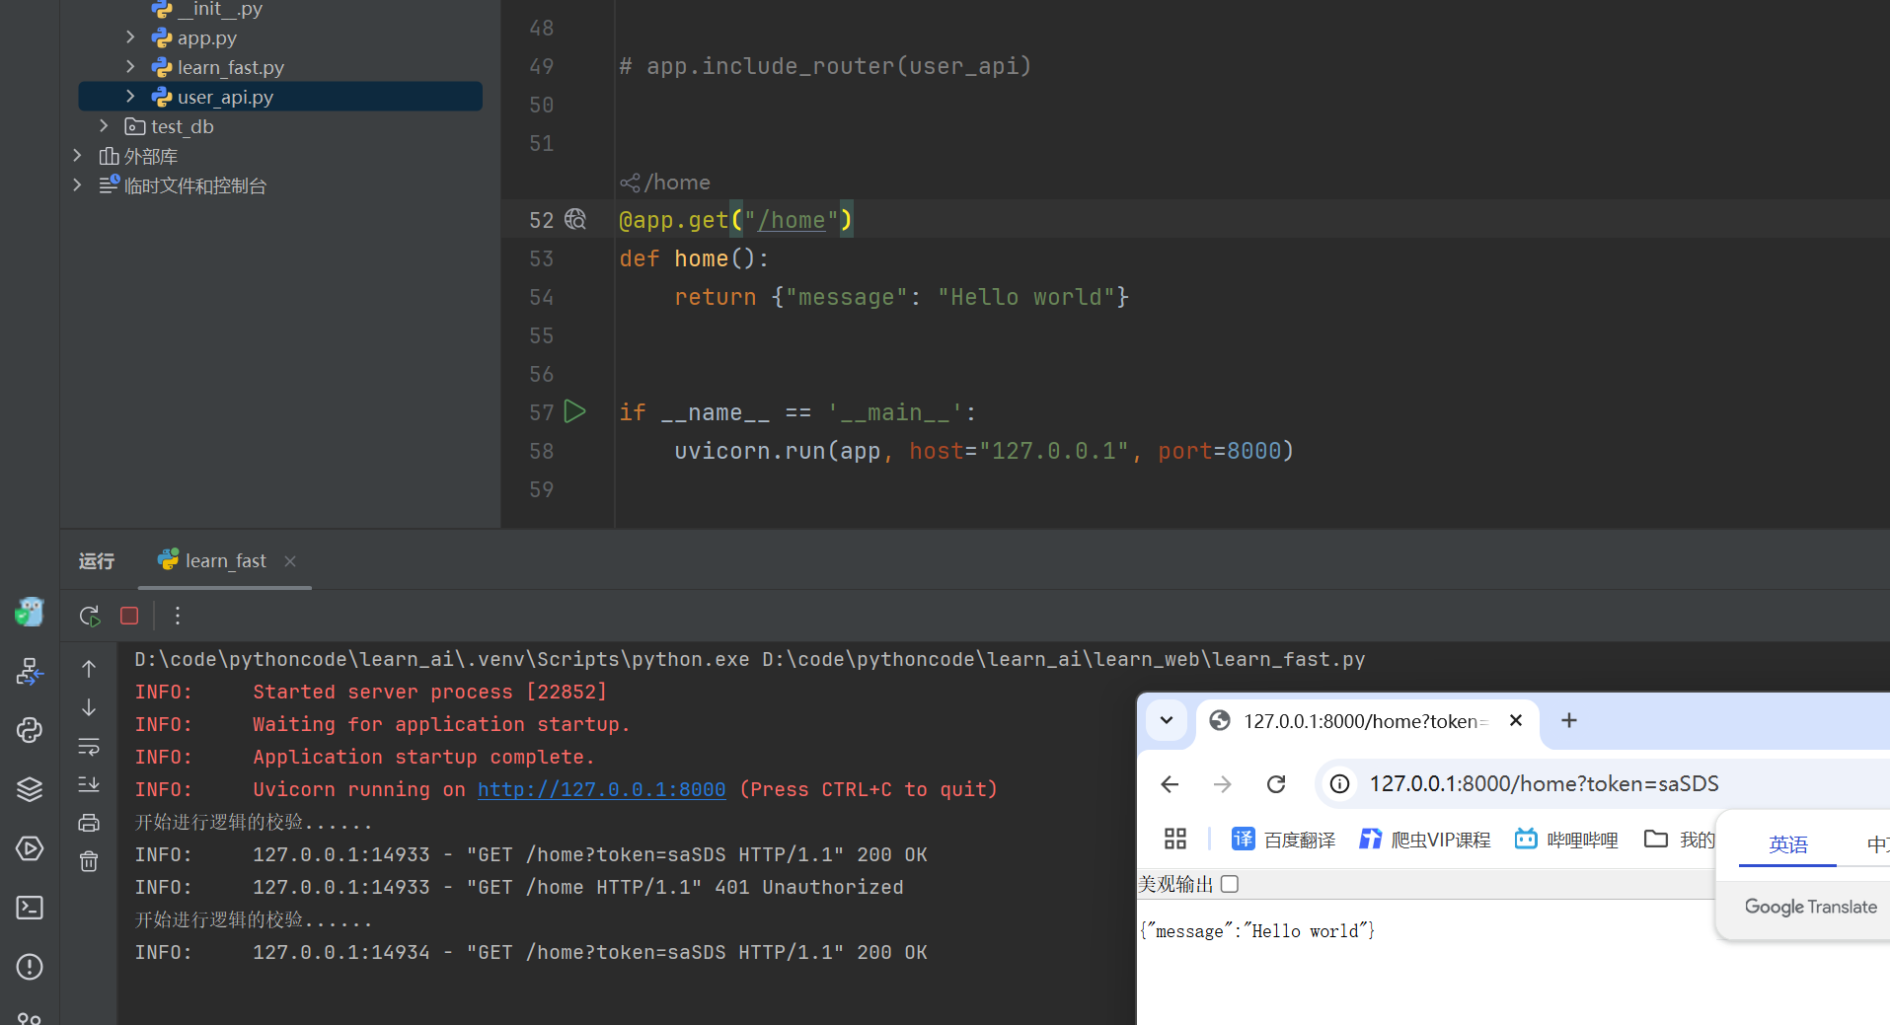
Task: Open the Python Packages layers icon
Action: click(30, 789)
